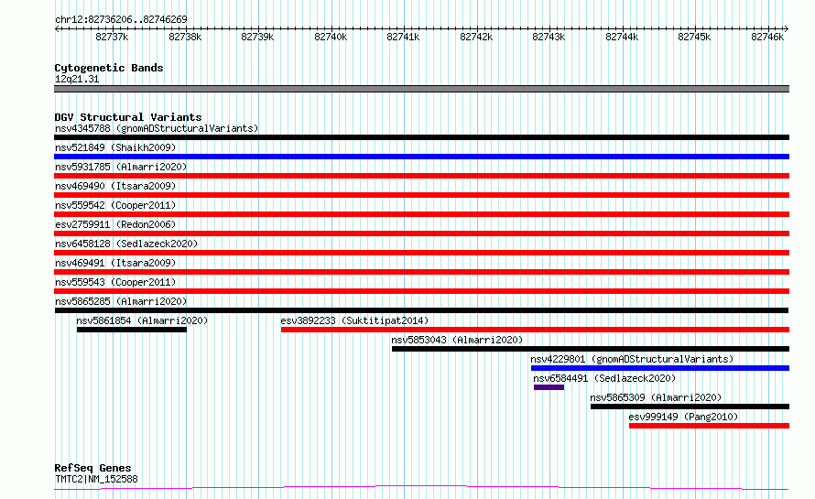Click the black nsv5853043 variant bar
The width and height of the screenshot is (815, 499).
[x=591, y=349]
